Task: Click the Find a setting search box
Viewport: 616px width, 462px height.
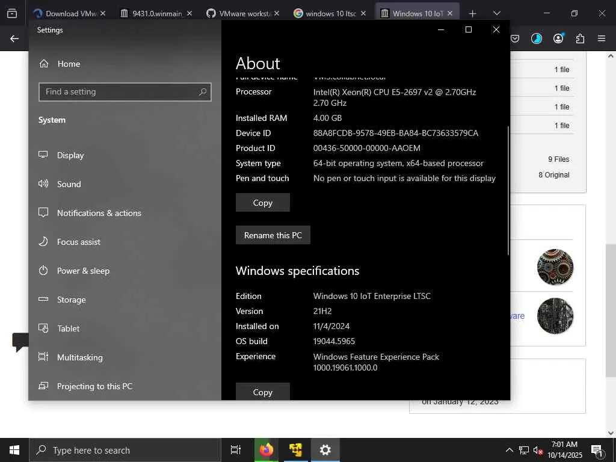Action: (125, 92)
